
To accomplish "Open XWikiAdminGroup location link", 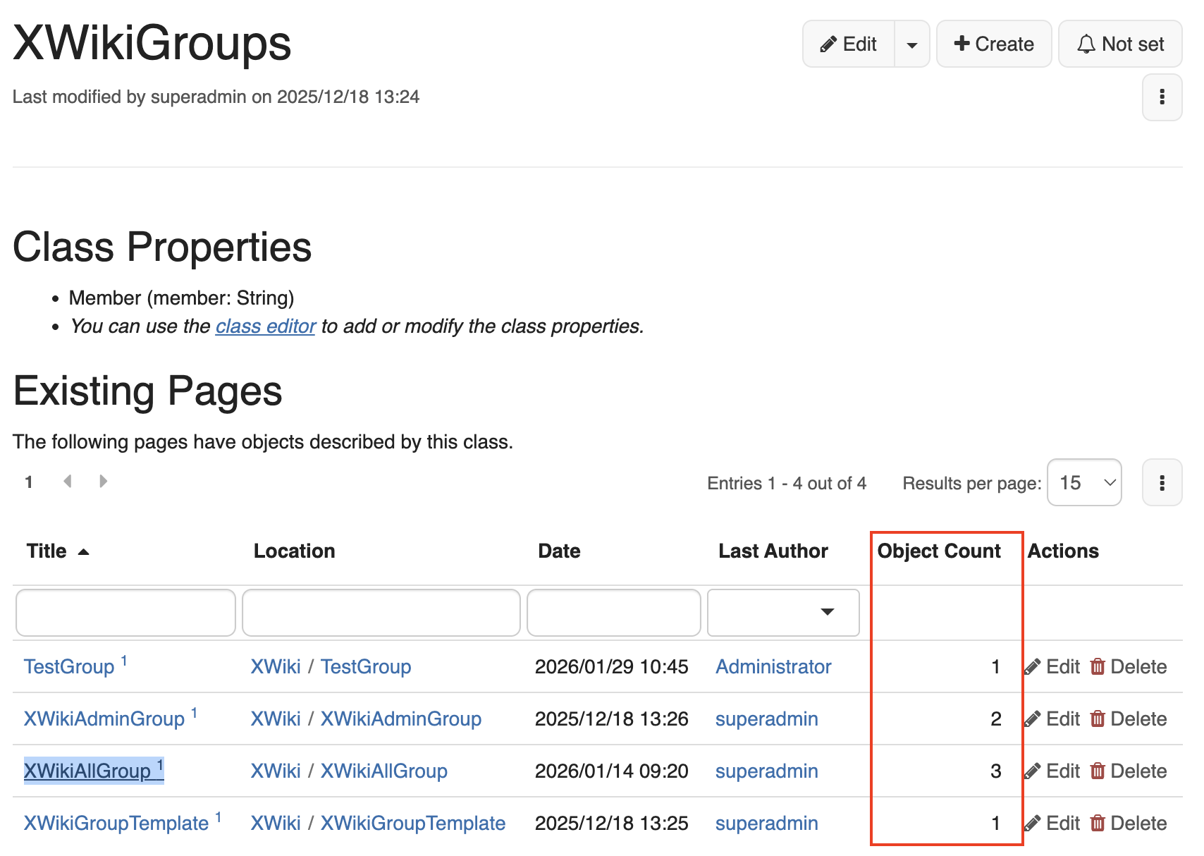I will [401, 719].
